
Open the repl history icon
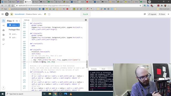point(49,14)
